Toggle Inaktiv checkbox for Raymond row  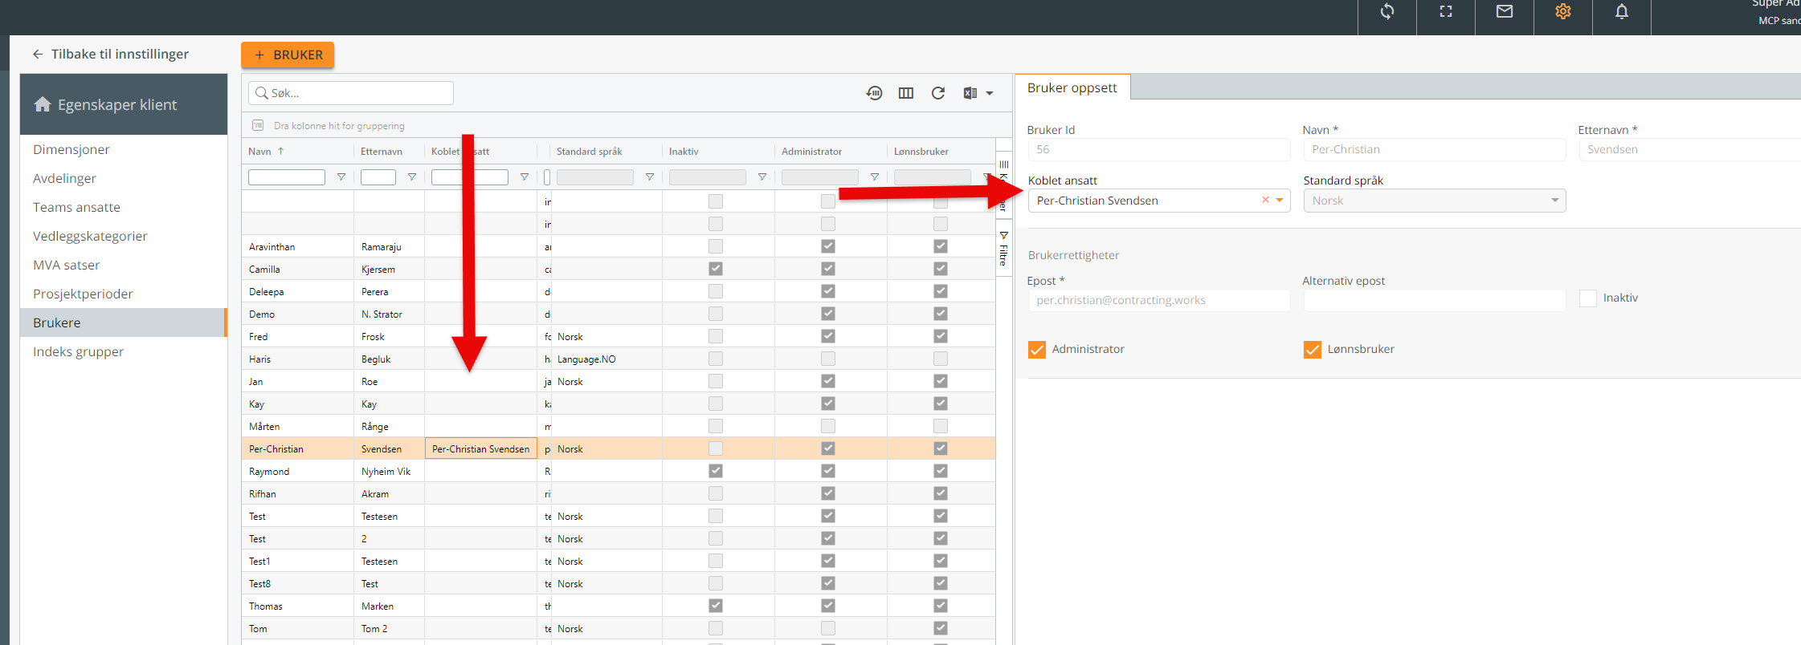pos(716,471)
